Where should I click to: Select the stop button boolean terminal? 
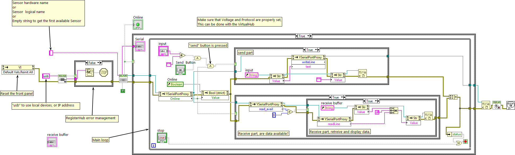(162, 138)
